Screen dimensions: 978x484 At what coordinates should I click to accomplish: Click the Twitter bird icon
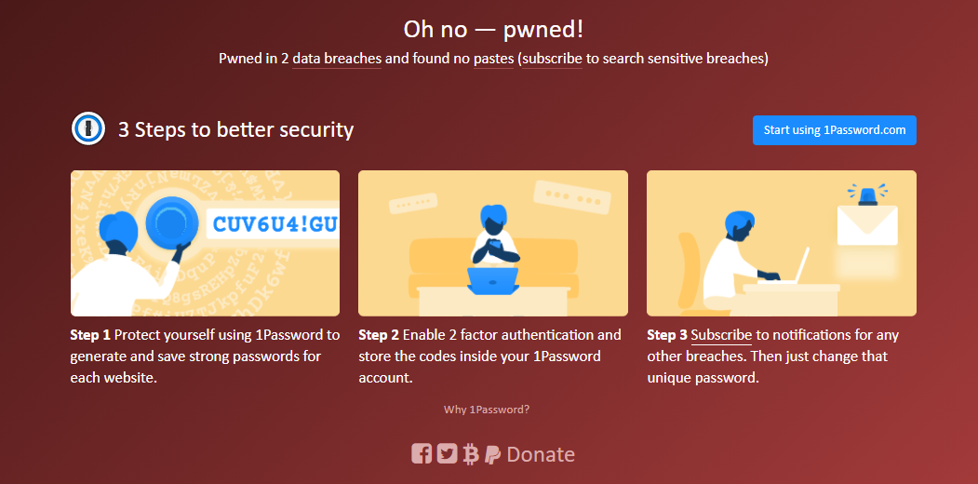448,454
